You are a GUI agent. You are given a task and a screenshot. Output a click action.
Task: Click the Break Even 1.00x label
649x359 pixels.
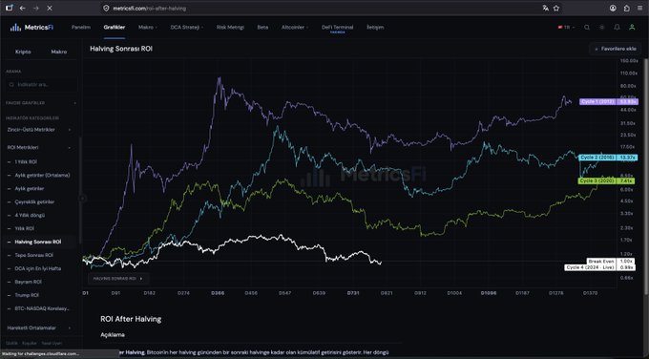point(611,262)
